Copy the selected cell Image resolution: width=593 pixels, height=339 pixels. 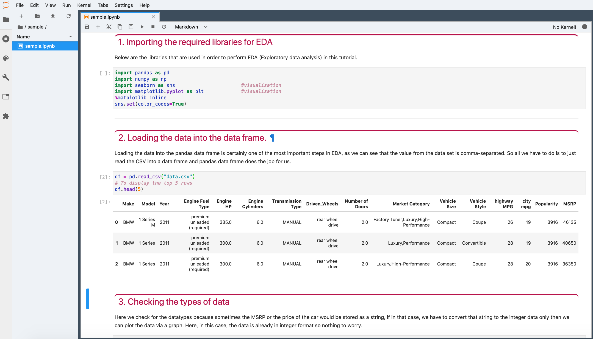coord(120,27)
